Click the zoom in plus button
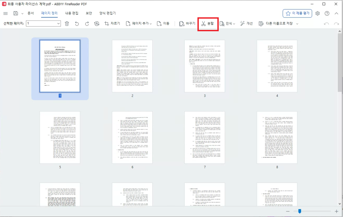This screenshot has height=217, width=343. [x=337, y=211]
